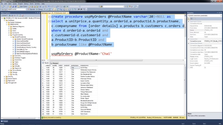223x125 pixels.
Task: Click the Open File folder icon
Action: click(x=10, y=7)
